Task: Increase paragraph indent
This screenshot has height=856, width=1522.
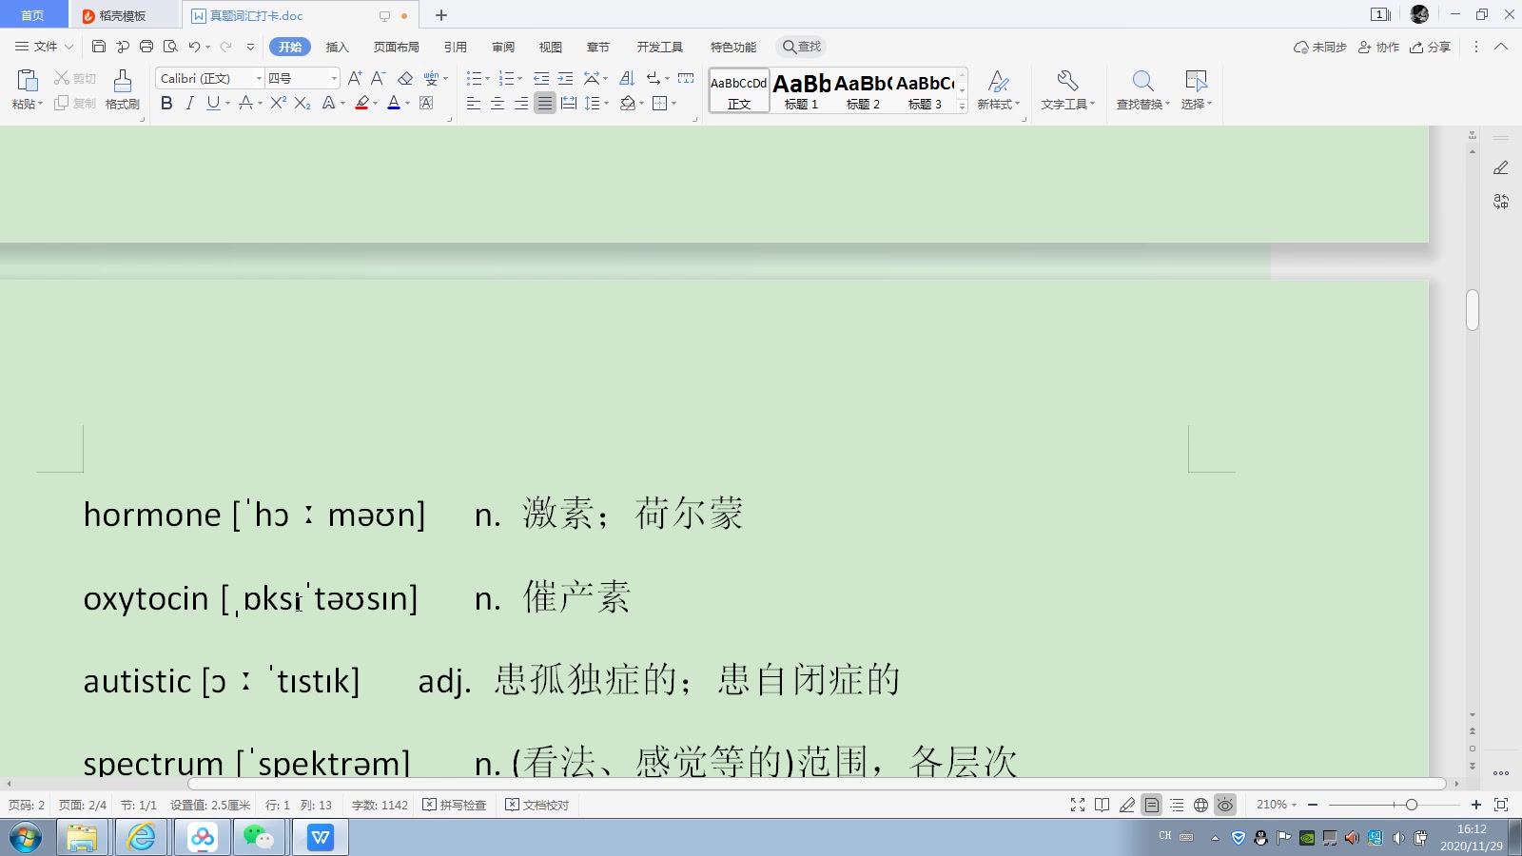Action: [x=565, y=78]
